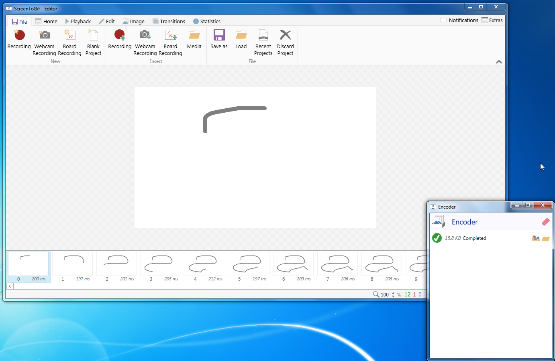Increase zoom with the stepper arrows
The width and height of the screenshot is (555, 361).
[393, 293]
